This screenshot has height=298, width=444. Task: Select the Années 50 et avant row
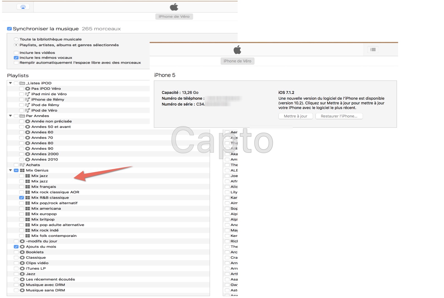tap(78, 127)
